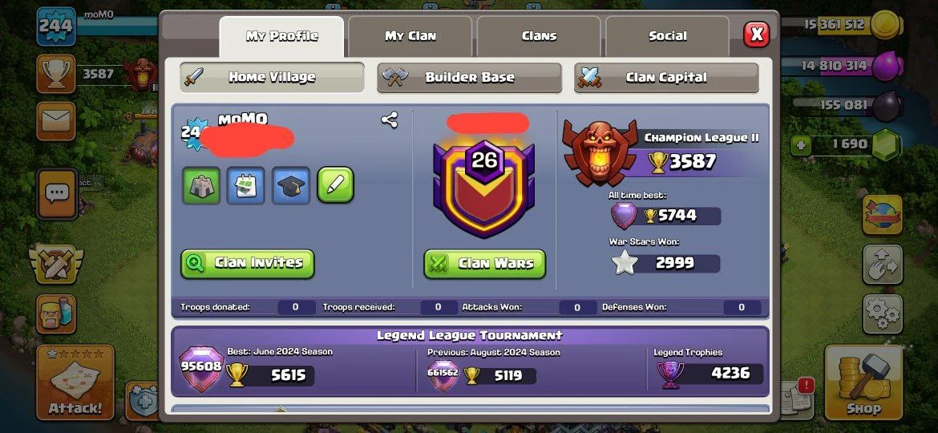Screen dimensions: 938x433
Task: Tap the green pencil edit icon
Action: click(x=336, y=184)
